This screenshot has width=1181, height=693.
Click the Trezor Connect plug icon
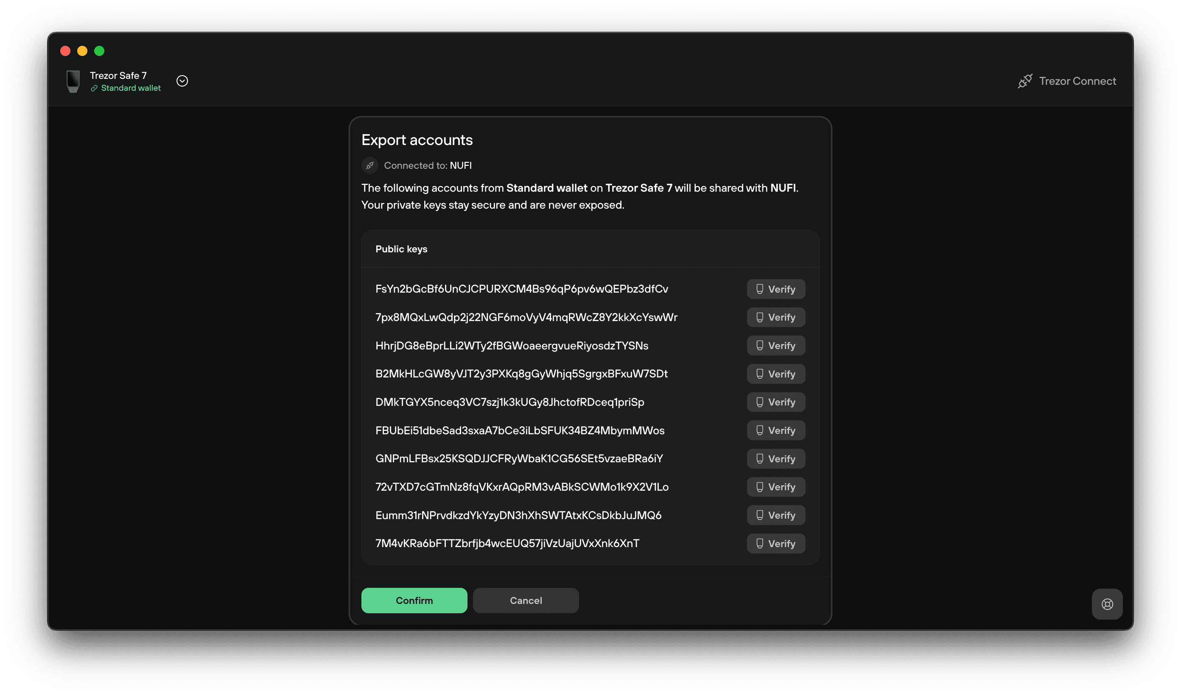pyautogui.click(x=1025, y=81)
